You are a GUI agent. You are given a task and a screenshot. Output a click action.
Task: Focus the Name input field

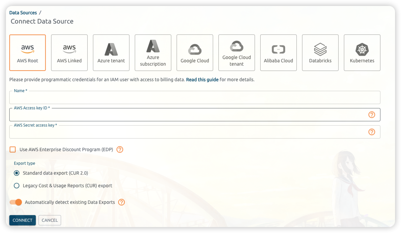pos(195,98)
